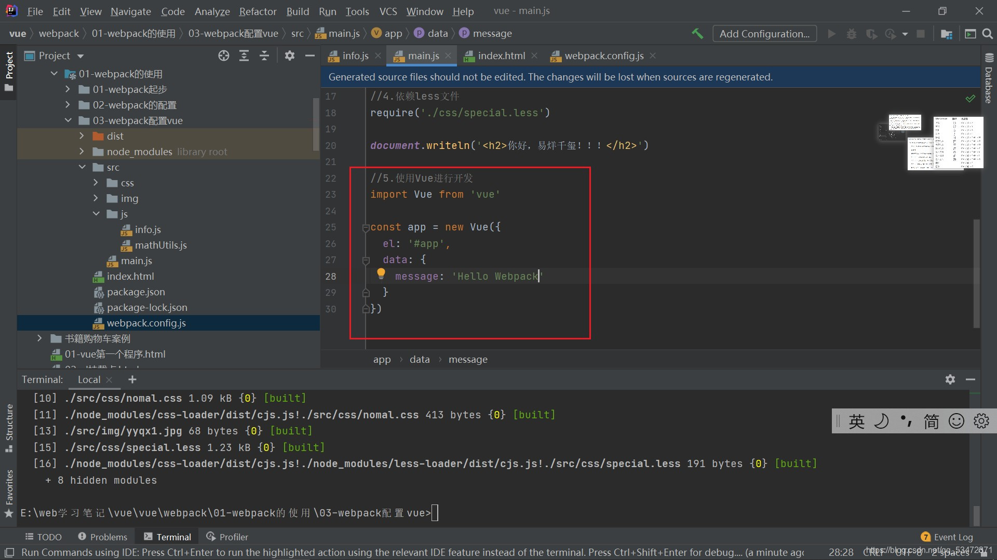Close the webpack.config.js editor tab
Screen dimensions: 997x560
(653, 56)
